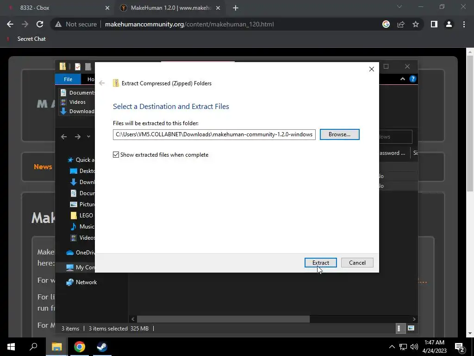The height and width of the screenshot is (356, 474).
Task: Select Quick access in navigation pane
Action: [x=81, y=159]
